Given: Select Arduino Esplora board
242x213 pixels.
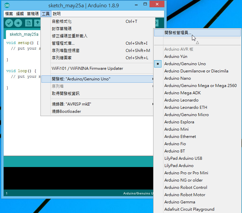Looking at the screenshot, I should (x=197, y=122).
